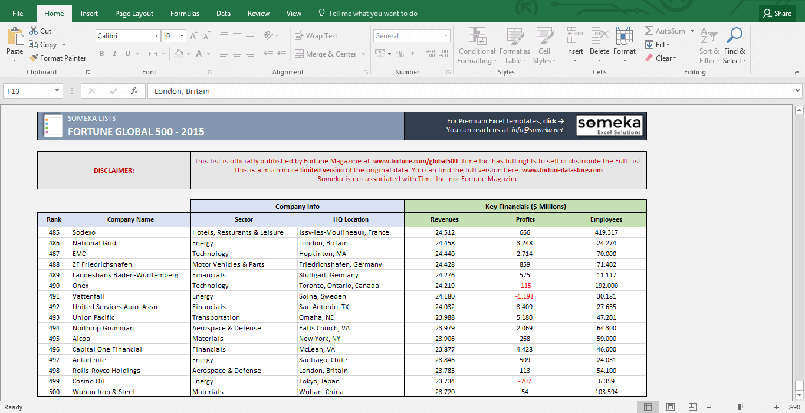Toggle Italic formatting
805x413 pixels.
point(115,54)
